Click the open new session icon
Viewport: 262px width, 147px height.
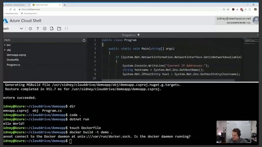[59, 29]
